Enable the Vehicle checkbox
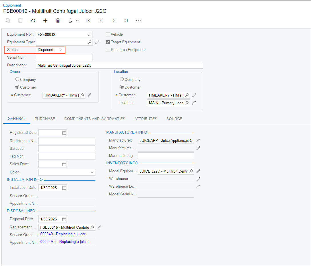Screen dimensions: 311x266 (x=108, y=34)
